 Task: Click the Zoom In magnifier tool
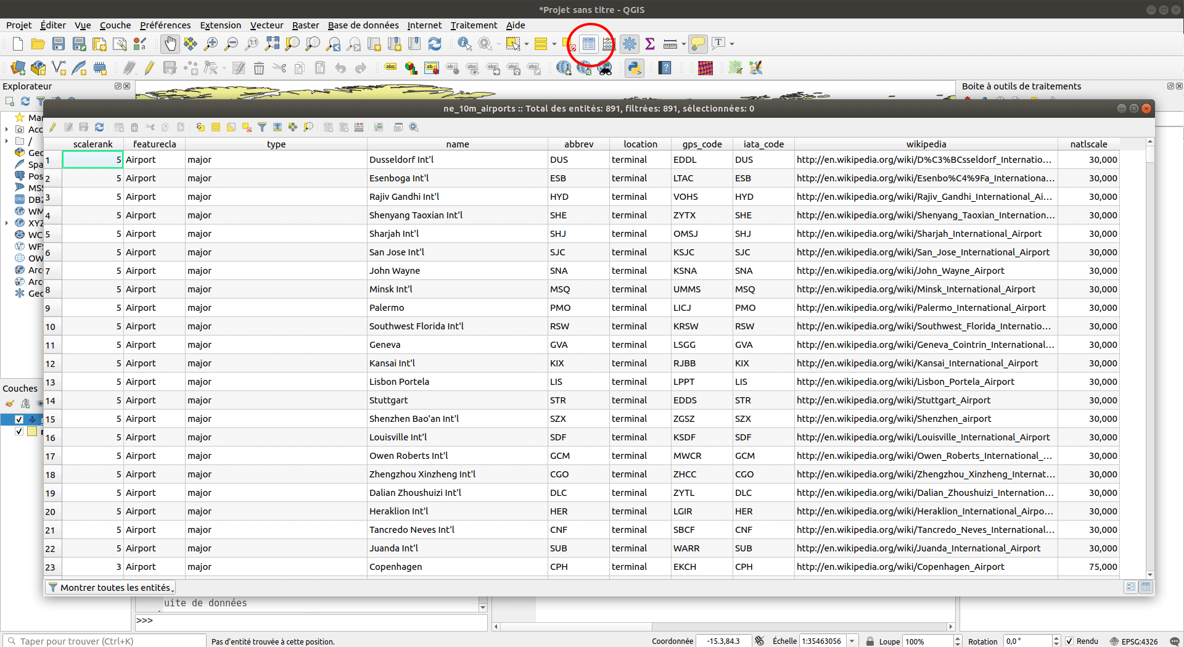pyautogui.click(x=211, y=44)
